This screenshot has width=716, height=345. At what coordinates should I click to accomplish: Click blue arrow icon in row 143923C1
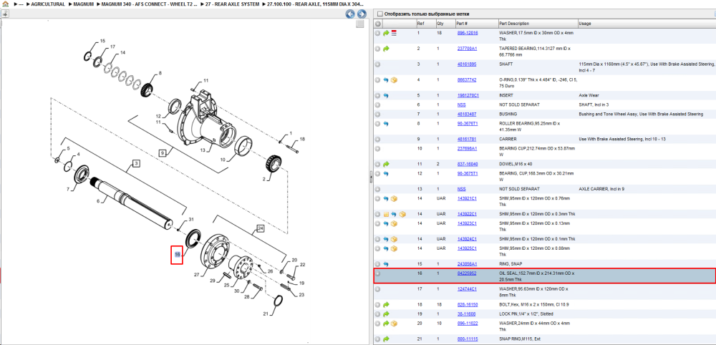[386, 223]
